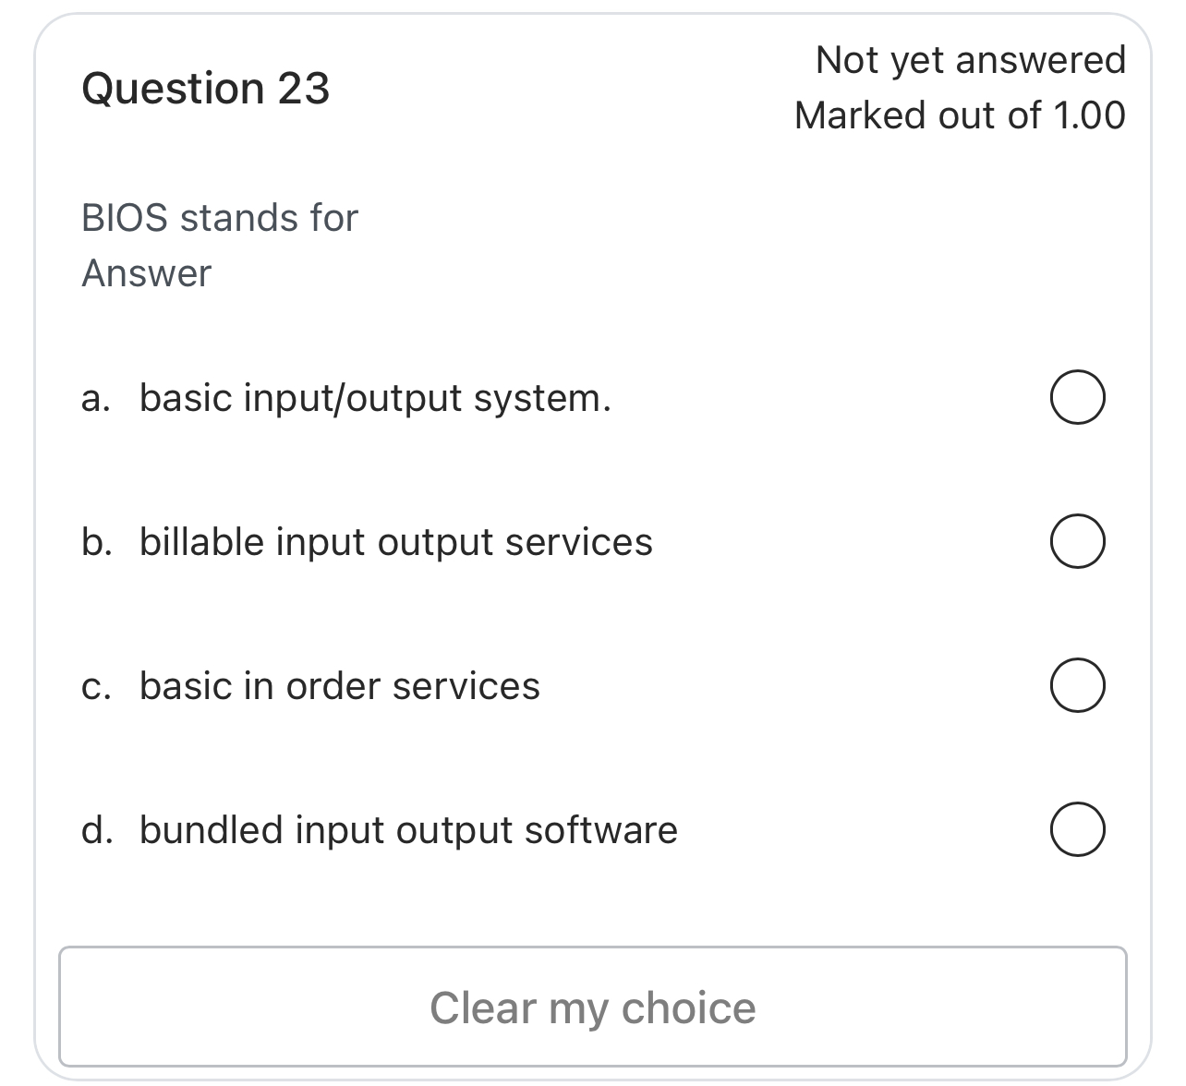Click the letter label 'd.'
This screenshot has height=1086, width=1186.
96,829
